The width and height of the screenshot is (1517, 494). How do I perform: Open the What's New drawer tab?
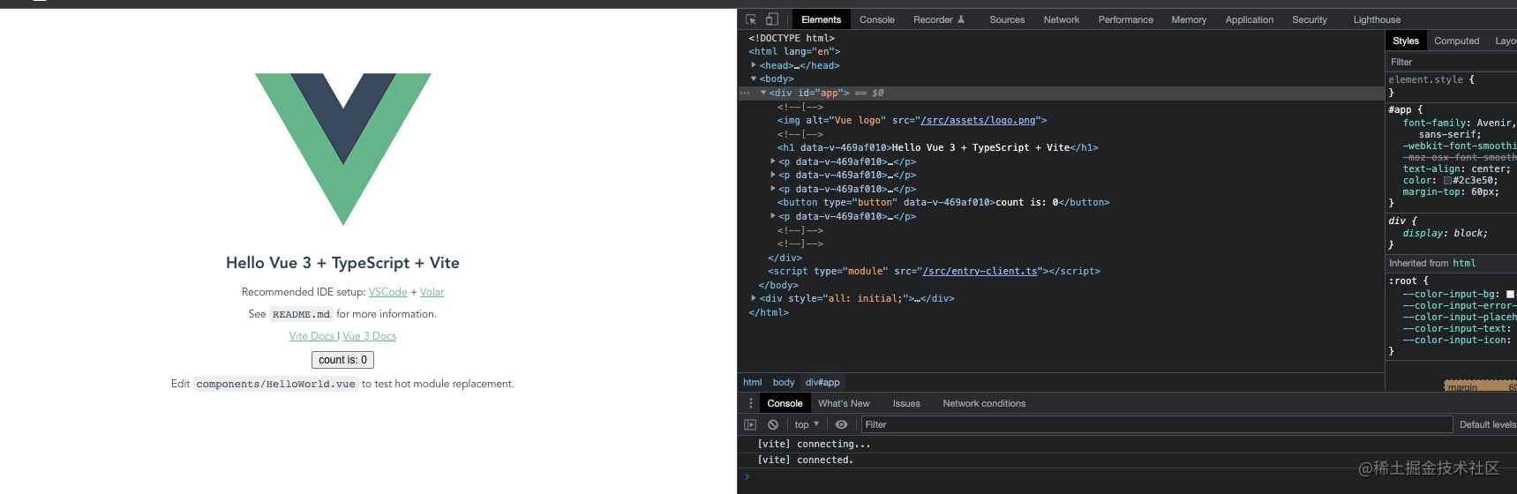(x=844, y=403)
